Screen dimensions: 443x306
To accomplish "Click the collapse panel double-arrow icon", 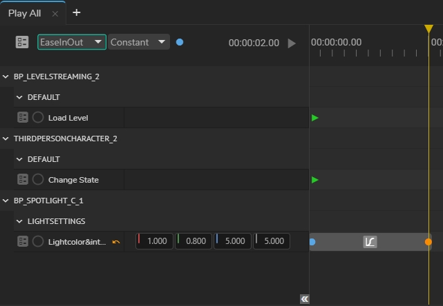I will (x=304, y=299).
